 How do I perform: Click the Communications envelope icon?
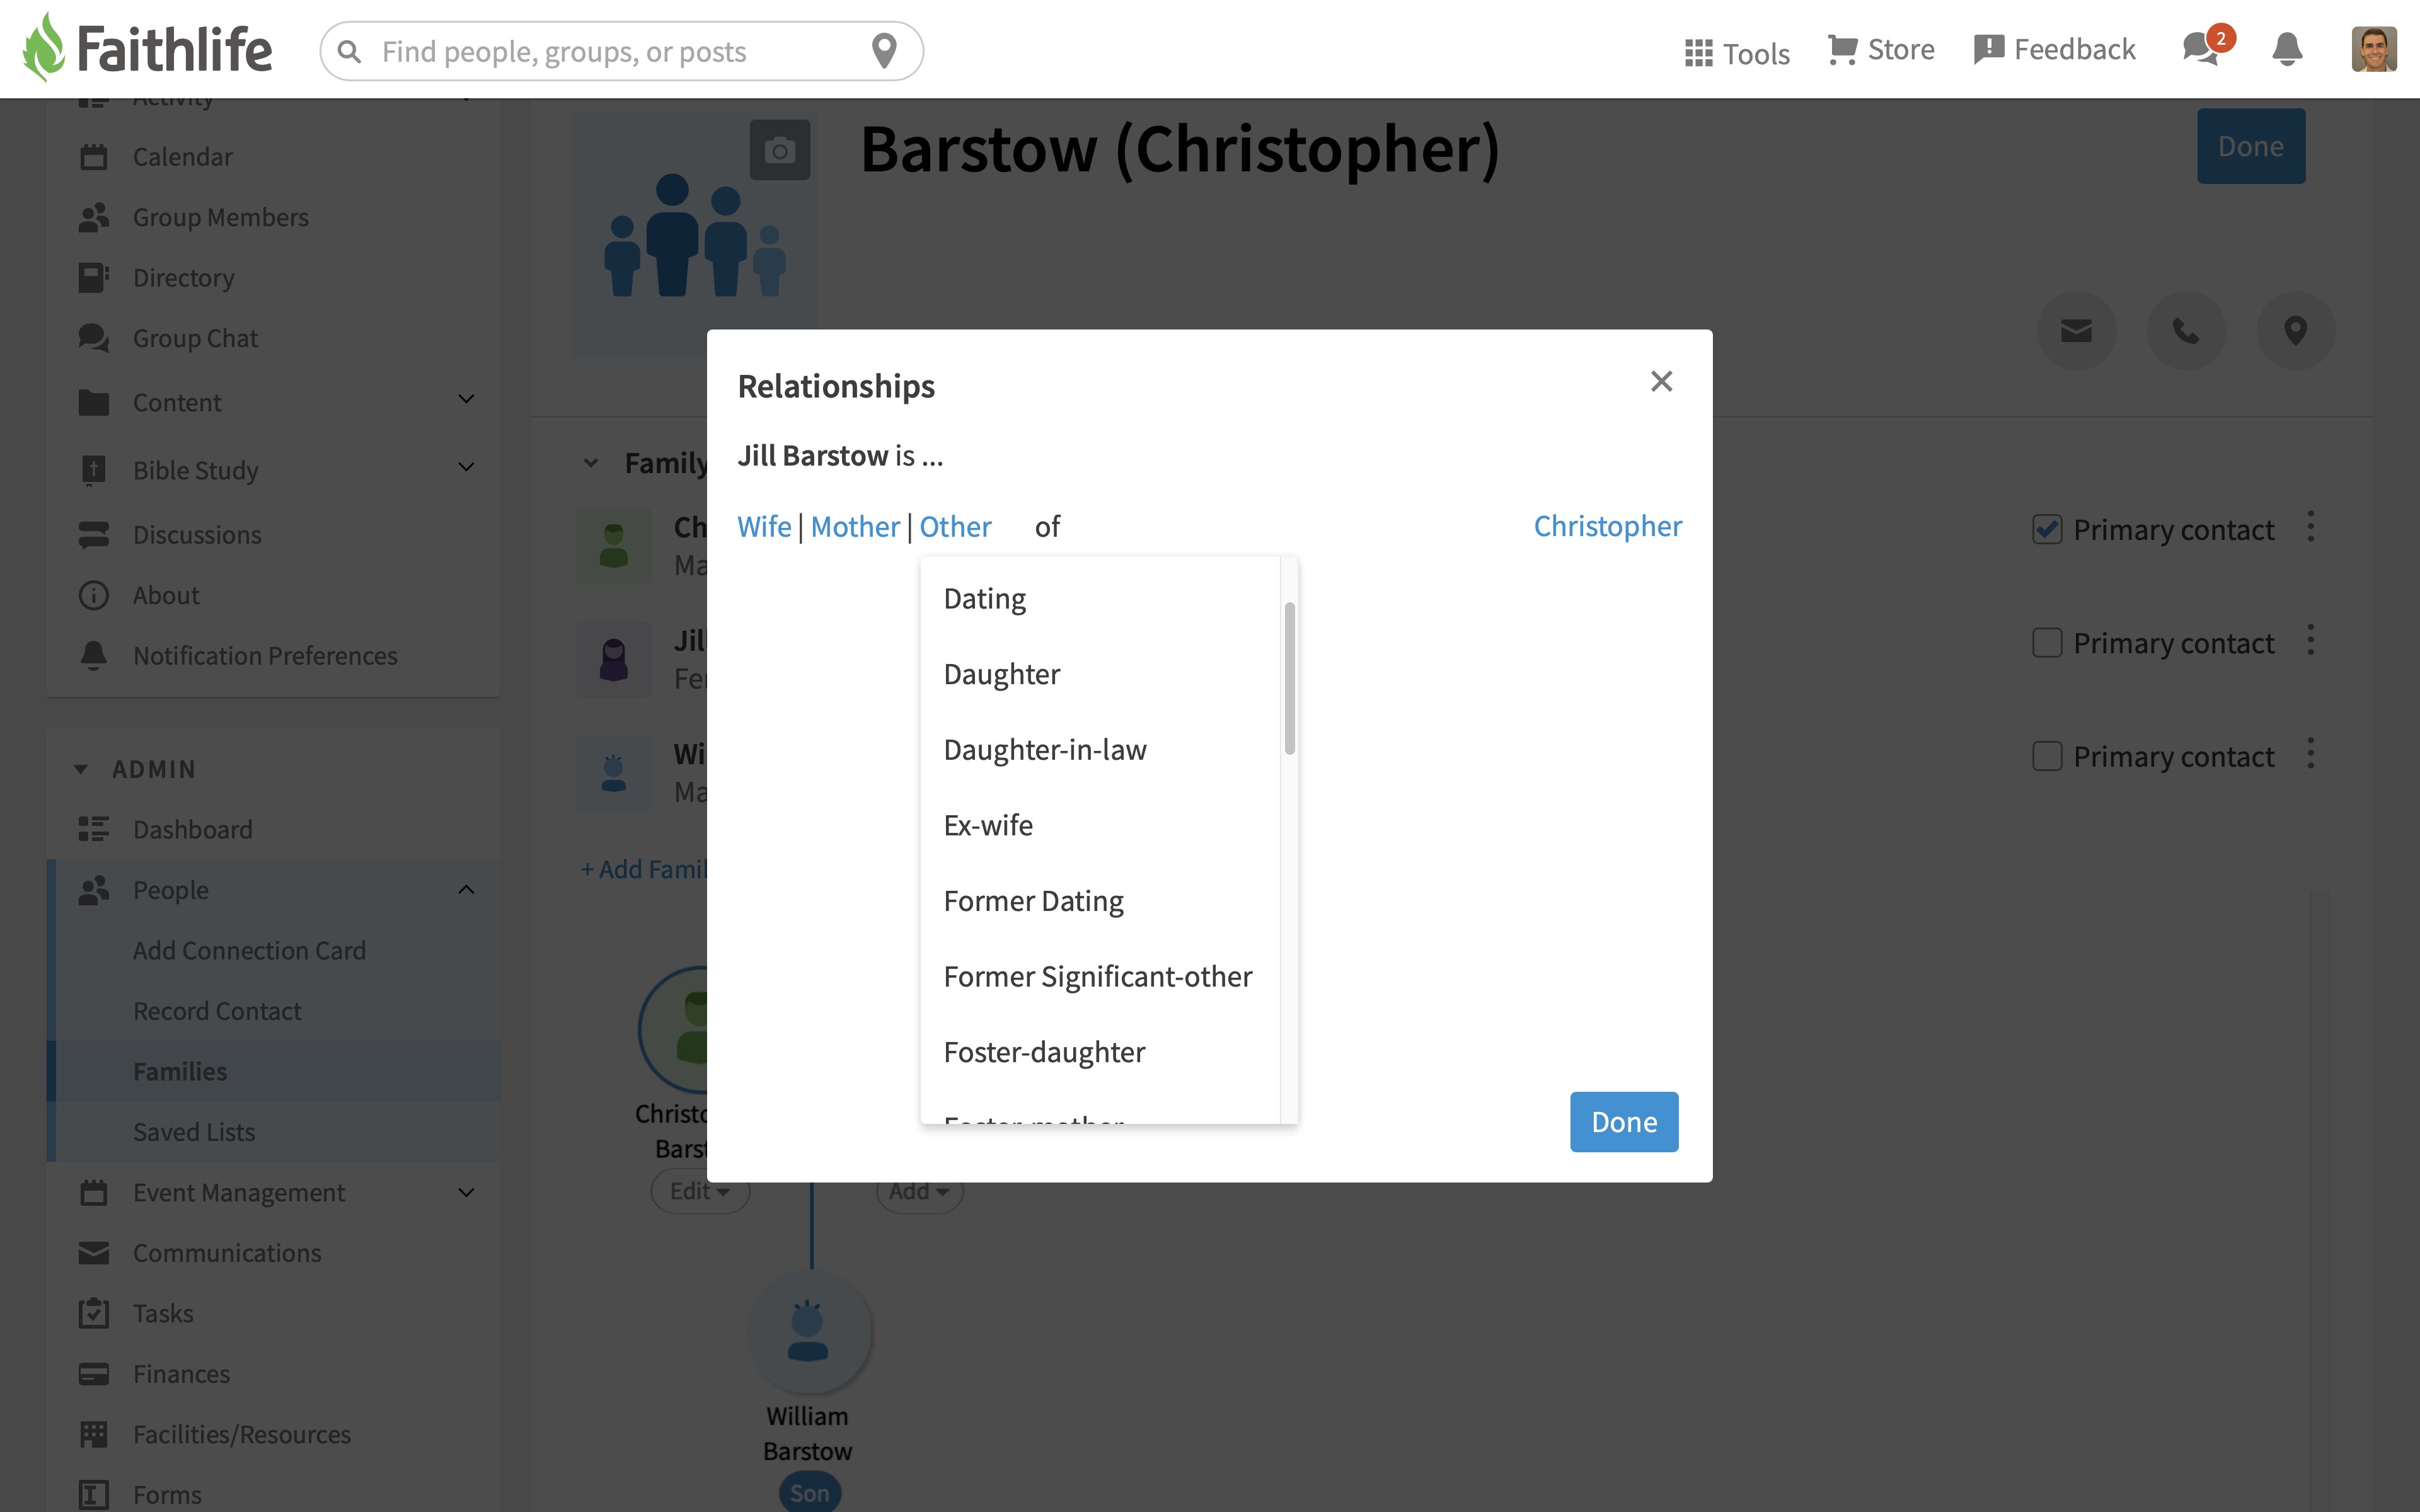[x=93, y=1252]
